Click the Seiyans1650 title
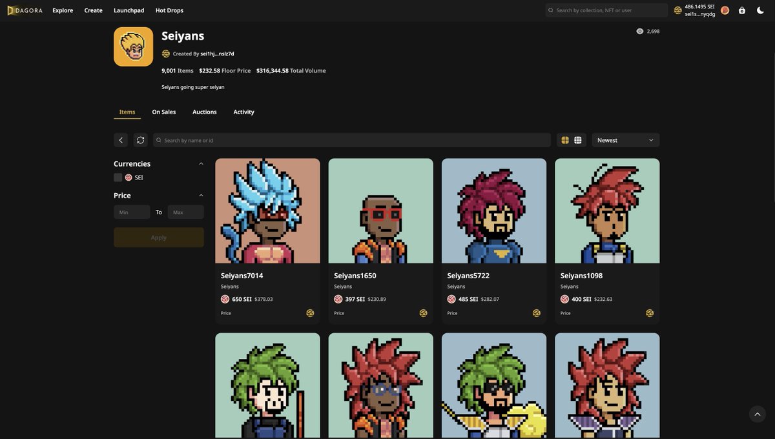Viewport: 775px width, 439px height. pos(355,276)
